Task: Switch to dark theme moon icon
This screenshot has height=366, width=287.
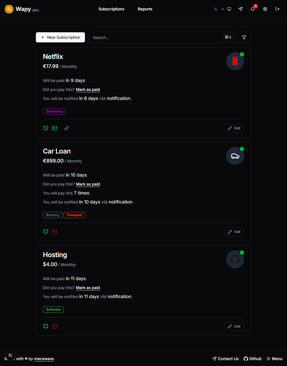Action: click(216, 9)
